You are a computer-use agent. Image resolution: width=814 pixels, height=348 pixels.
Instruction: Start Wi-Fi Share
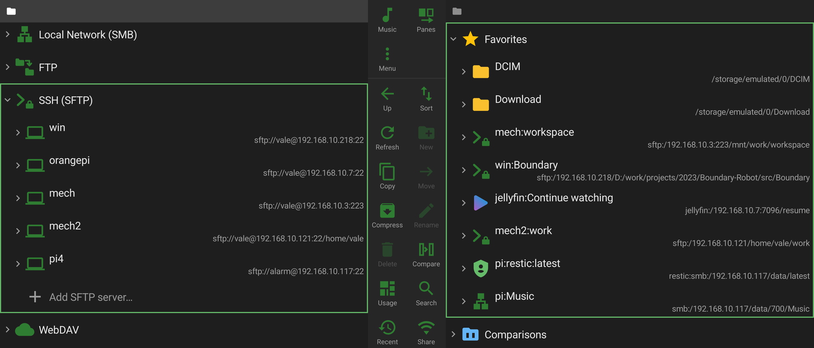[x=426, y=332]
